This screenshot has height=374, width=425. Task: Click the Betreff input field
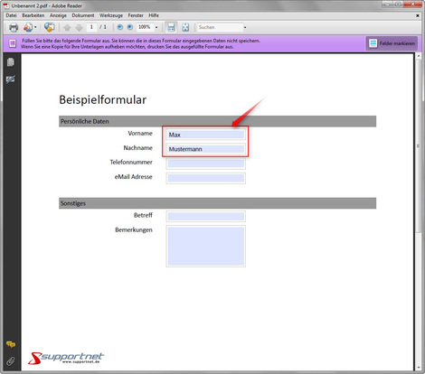[206, 216]
